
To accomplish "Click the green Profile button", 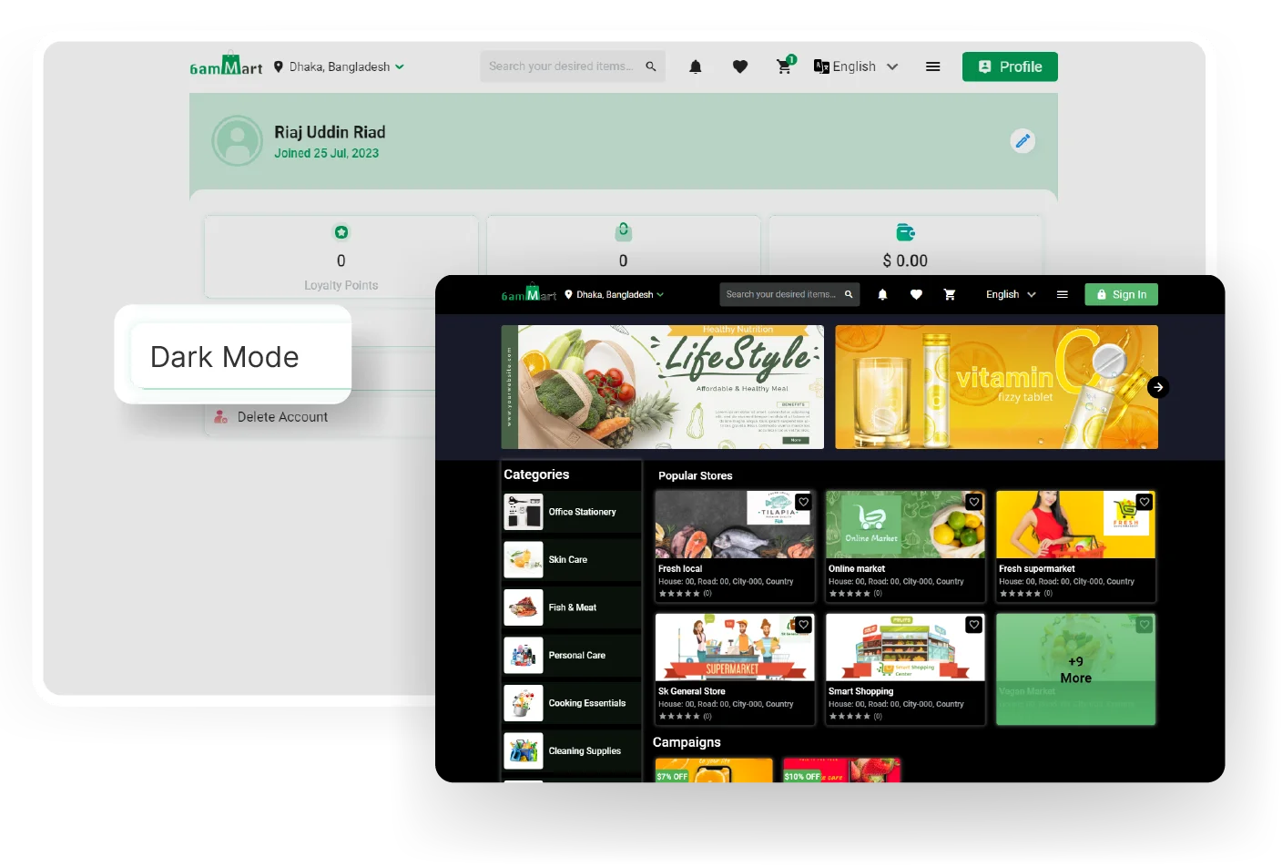I will pos(1010,66).
